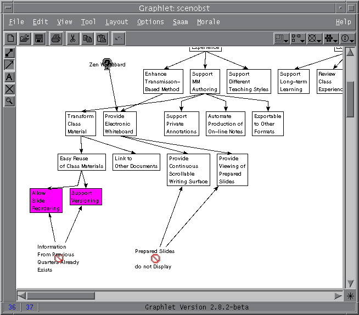Open the node style dropdown in toolbar
The image size is (359, 315).
pos(298,38)
